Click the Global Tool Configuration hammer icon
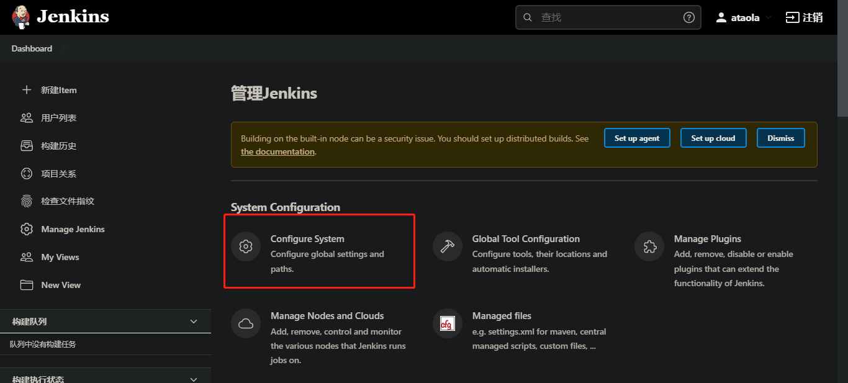The image size is (848, 383). pos(448,246)
